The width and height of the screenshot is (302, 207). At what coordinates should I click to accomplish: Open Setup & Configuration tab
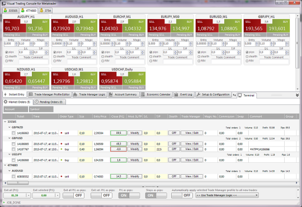point(214,94)
